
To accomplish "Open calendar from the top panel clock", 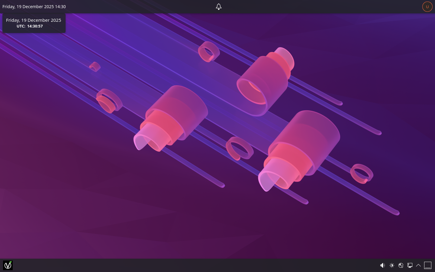I will pos(34,7).
